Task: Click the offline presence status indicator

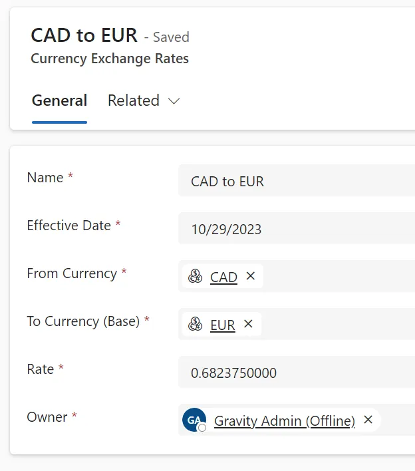Action: coord(202,428)
